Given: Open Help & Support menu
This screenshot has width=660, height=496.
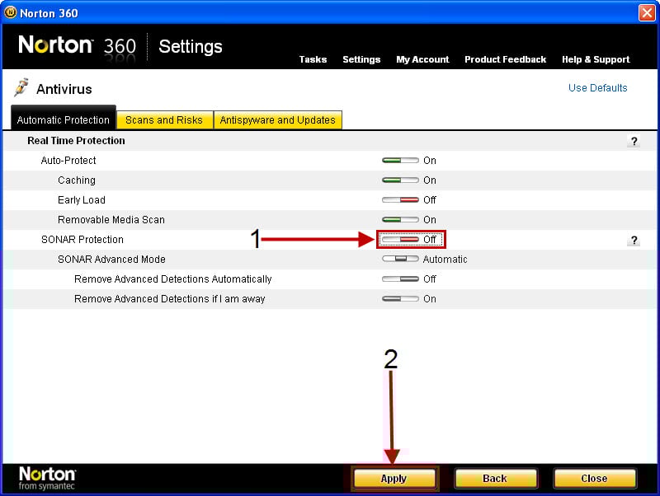Looking at the screenshot, I should point(596,59).
